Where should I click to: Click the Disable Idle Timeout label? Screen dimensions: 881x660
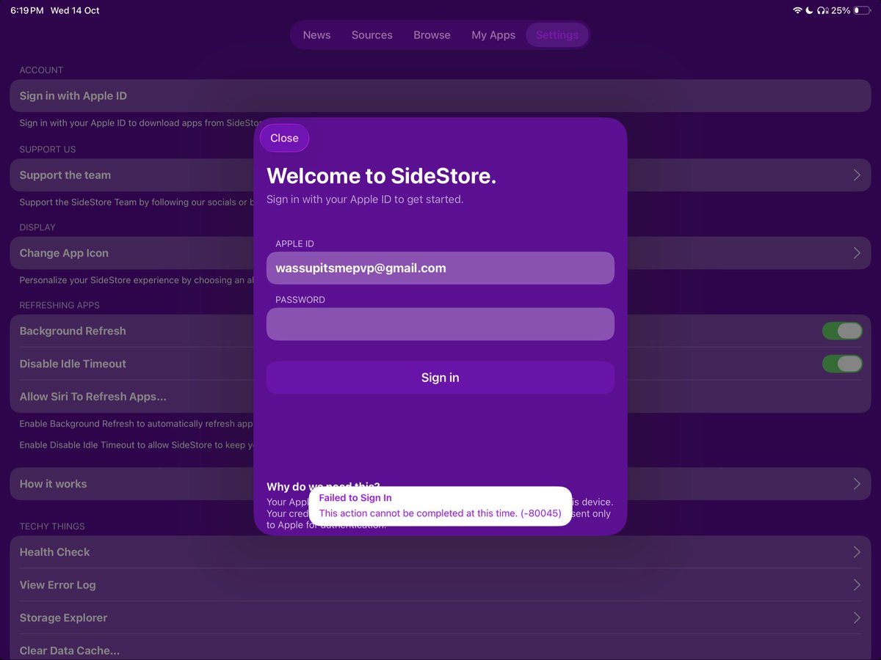point(73,364)
